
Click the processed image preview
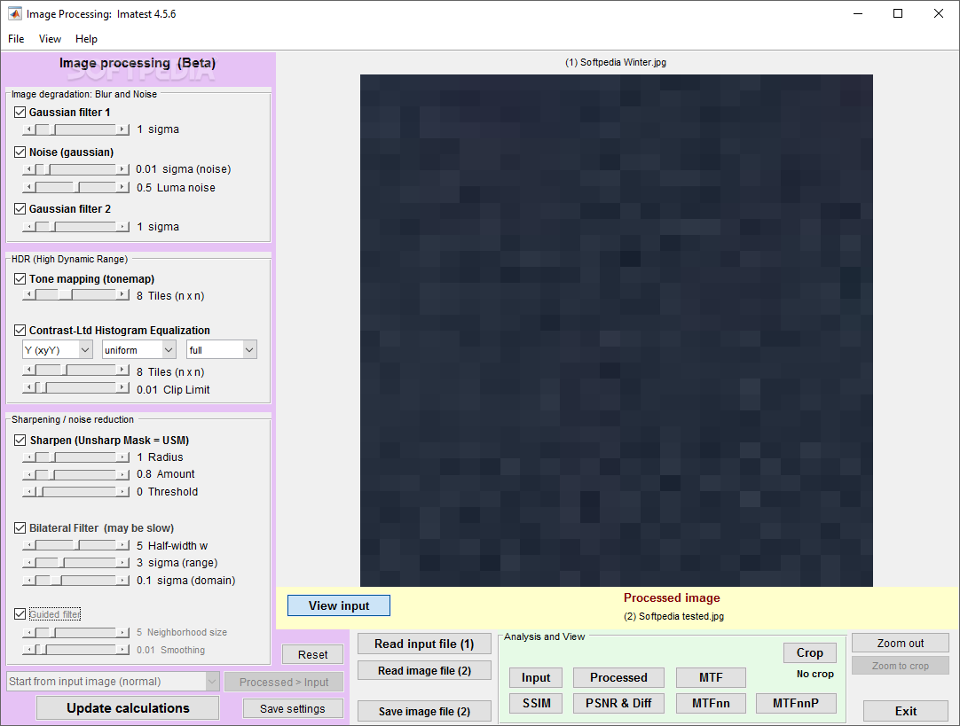tap(616, 331)
